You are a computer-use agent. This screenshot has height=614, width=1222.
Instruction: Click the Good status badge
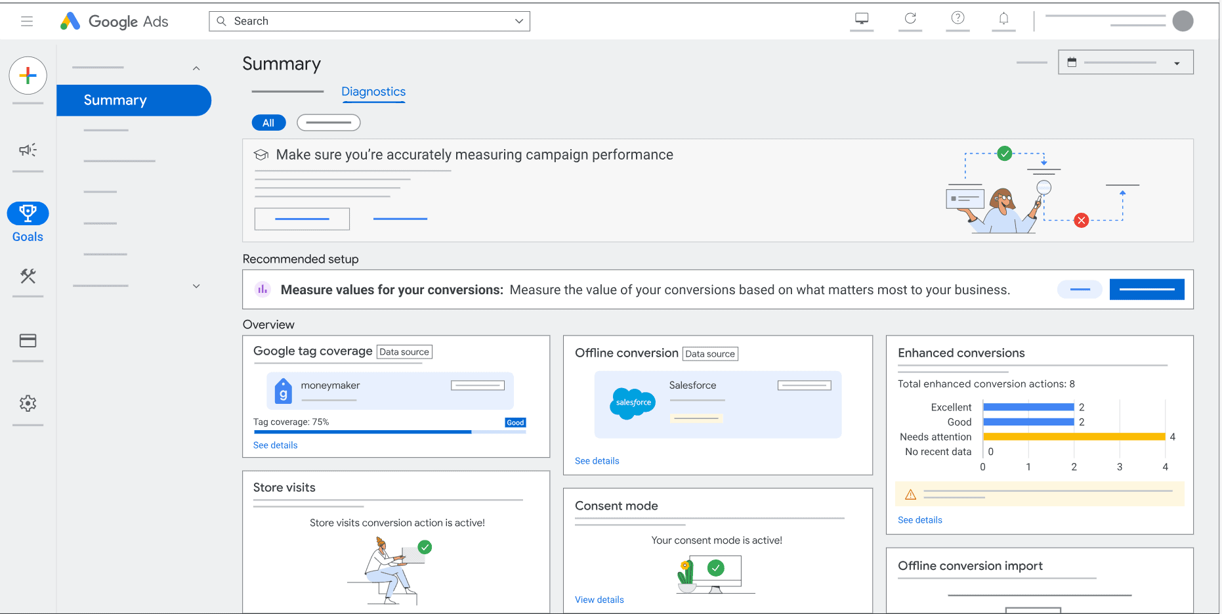click(x=515, y=423)
